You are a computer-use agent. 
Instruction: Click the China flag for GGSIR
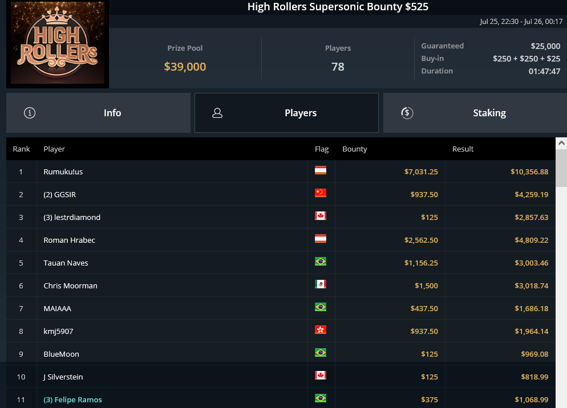pos(321,193)
